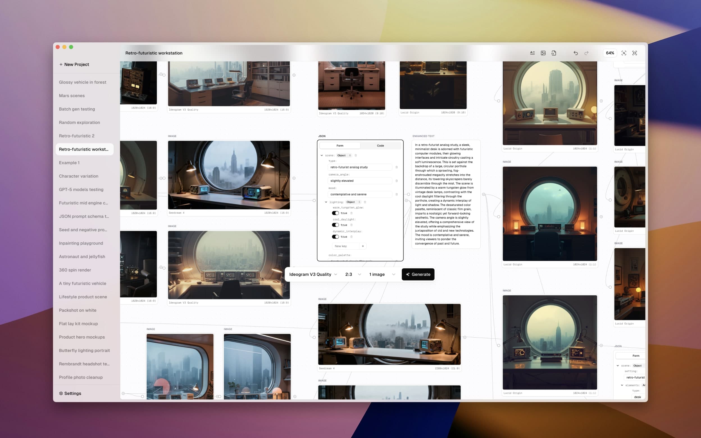Click the fit-to-screen frame icon

tap(634, 53)
